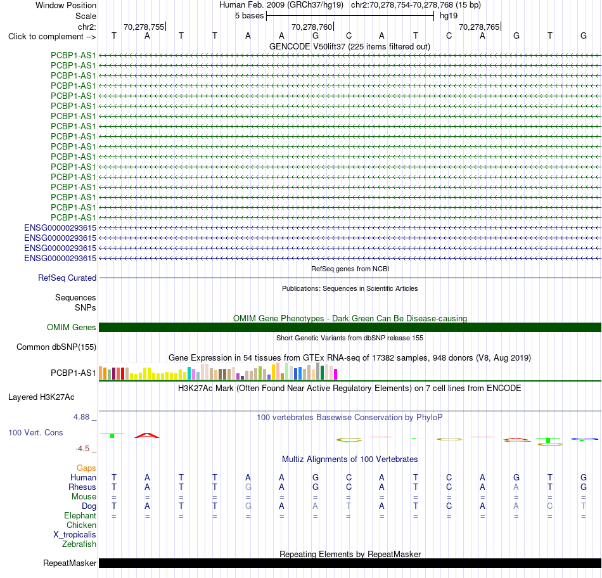This screenshot has width=602, height=578.
Task: Click the orange Gaps label
Action: (x=86, y=468)
